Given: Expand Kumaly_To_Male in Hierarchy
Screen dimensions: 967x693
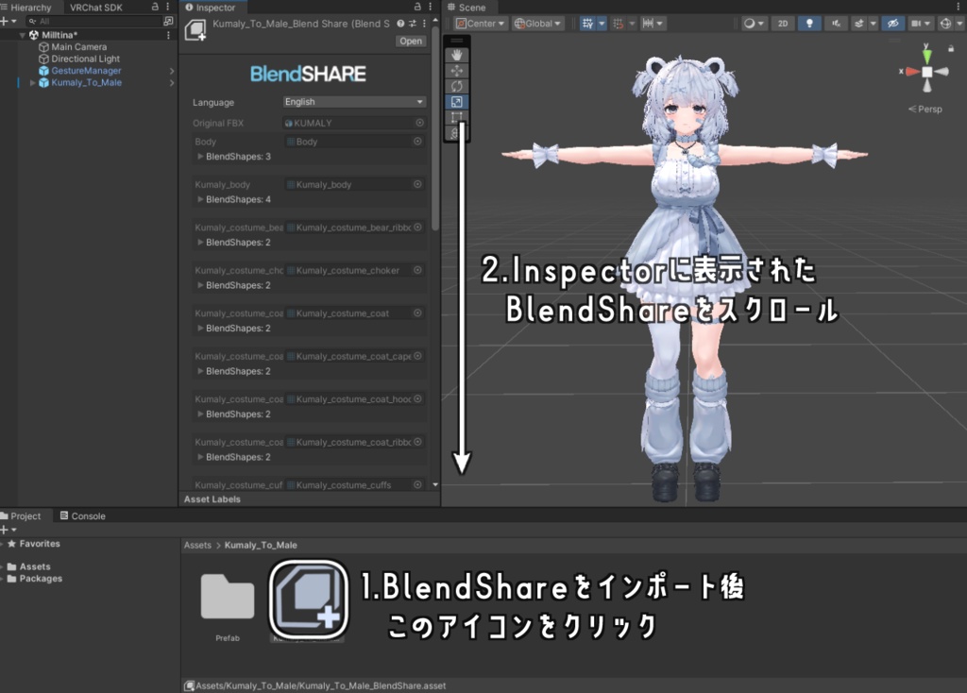Looking at the screenshot, I should 33,83.
